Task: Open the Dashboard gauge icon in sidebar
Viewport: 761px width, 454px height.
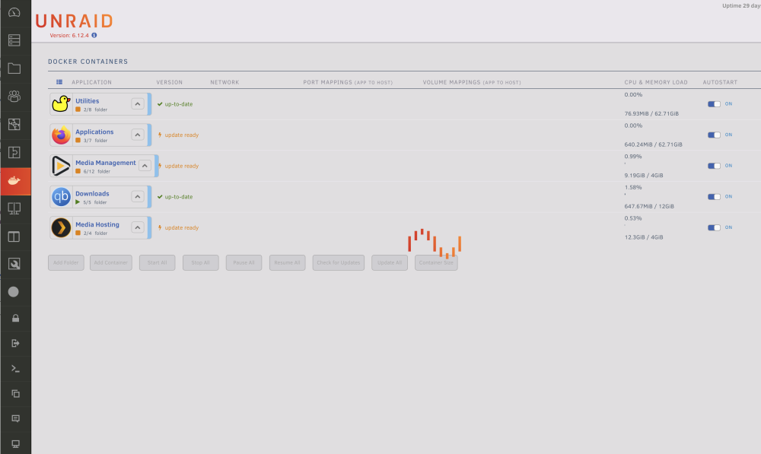Action: pos(14,12)
